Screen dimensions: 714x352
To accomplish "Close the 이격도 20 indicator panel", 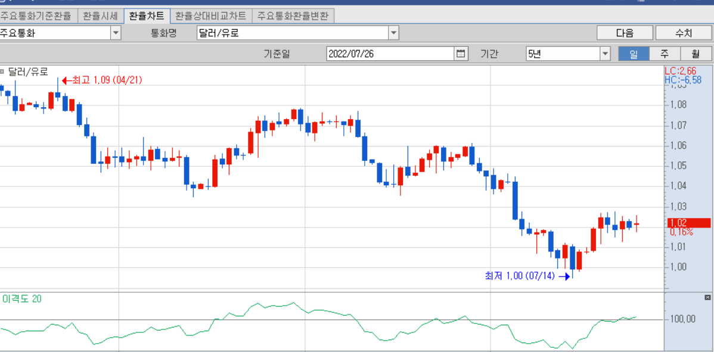I will click(x=707, y=297).
